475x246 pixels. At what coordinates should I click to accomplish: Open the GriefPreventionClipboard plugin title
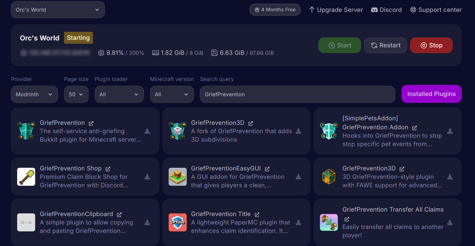pos(77,214)
